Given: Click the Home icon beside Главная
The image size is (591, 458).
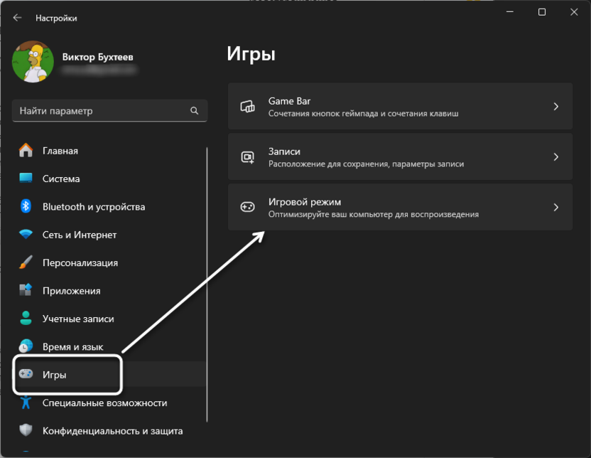Looking at the screenshot, I should pyautogui.click(x=26, y=151).
